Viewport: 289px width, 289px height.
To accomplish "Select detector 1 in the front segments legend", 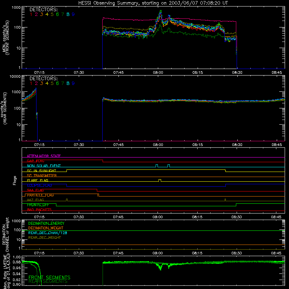I will [31, 14].
